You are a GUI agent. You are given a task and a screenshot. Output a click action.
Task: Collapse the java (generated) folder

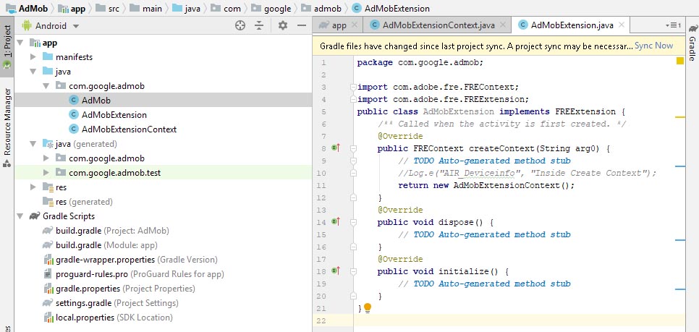(33, 144)
